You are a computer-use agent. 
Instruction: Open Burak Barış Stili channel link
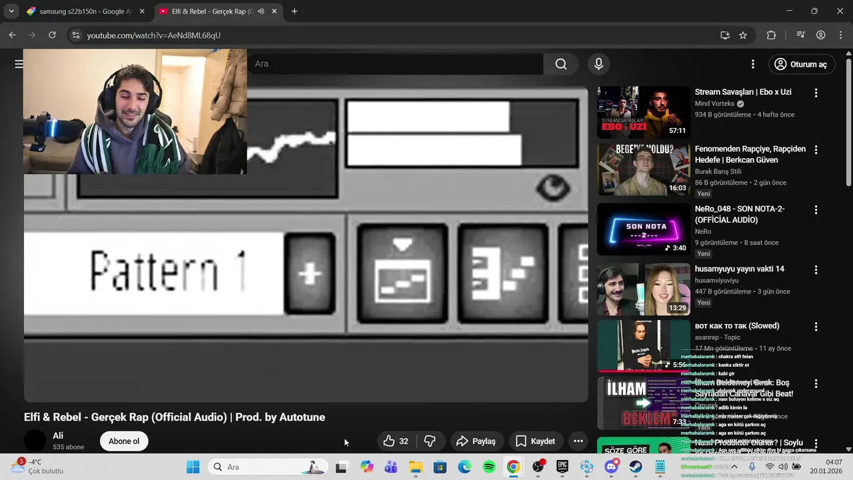coord(718,172)
